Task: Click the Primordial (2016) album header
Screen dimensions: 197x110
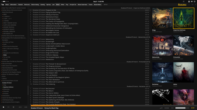Action: point(138,62)
